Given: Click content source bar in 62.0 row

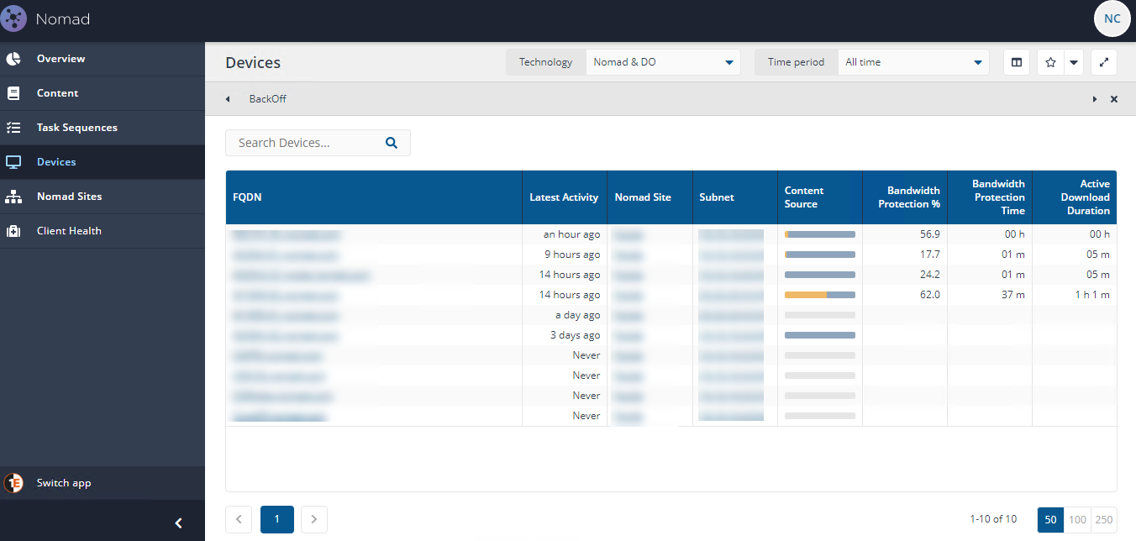Looking at the screenshot, I should pyautogui.click(x=820, y=295).
